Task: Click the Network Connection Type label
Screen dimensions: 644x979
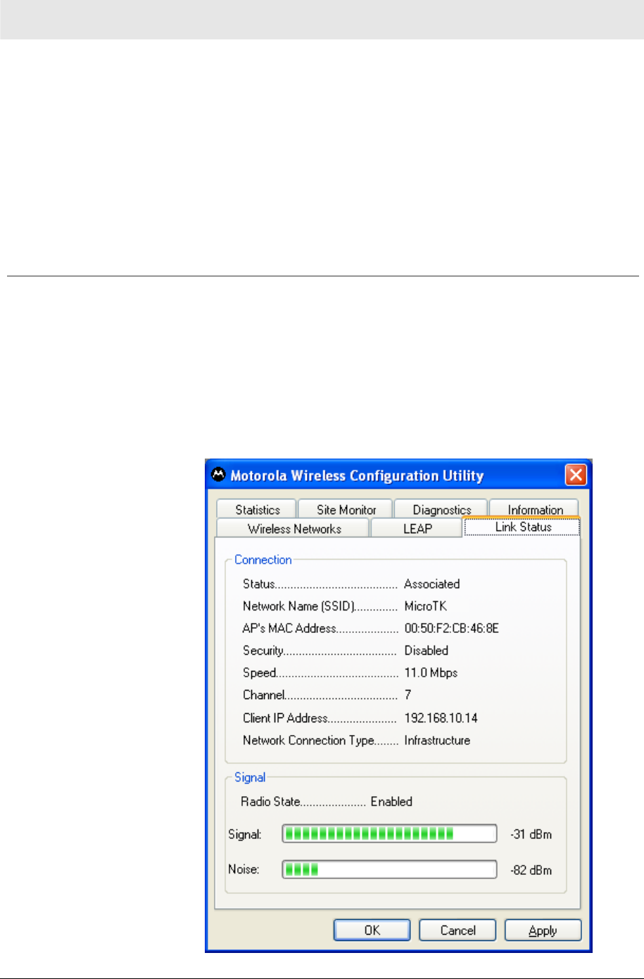Action: point(308,740)
